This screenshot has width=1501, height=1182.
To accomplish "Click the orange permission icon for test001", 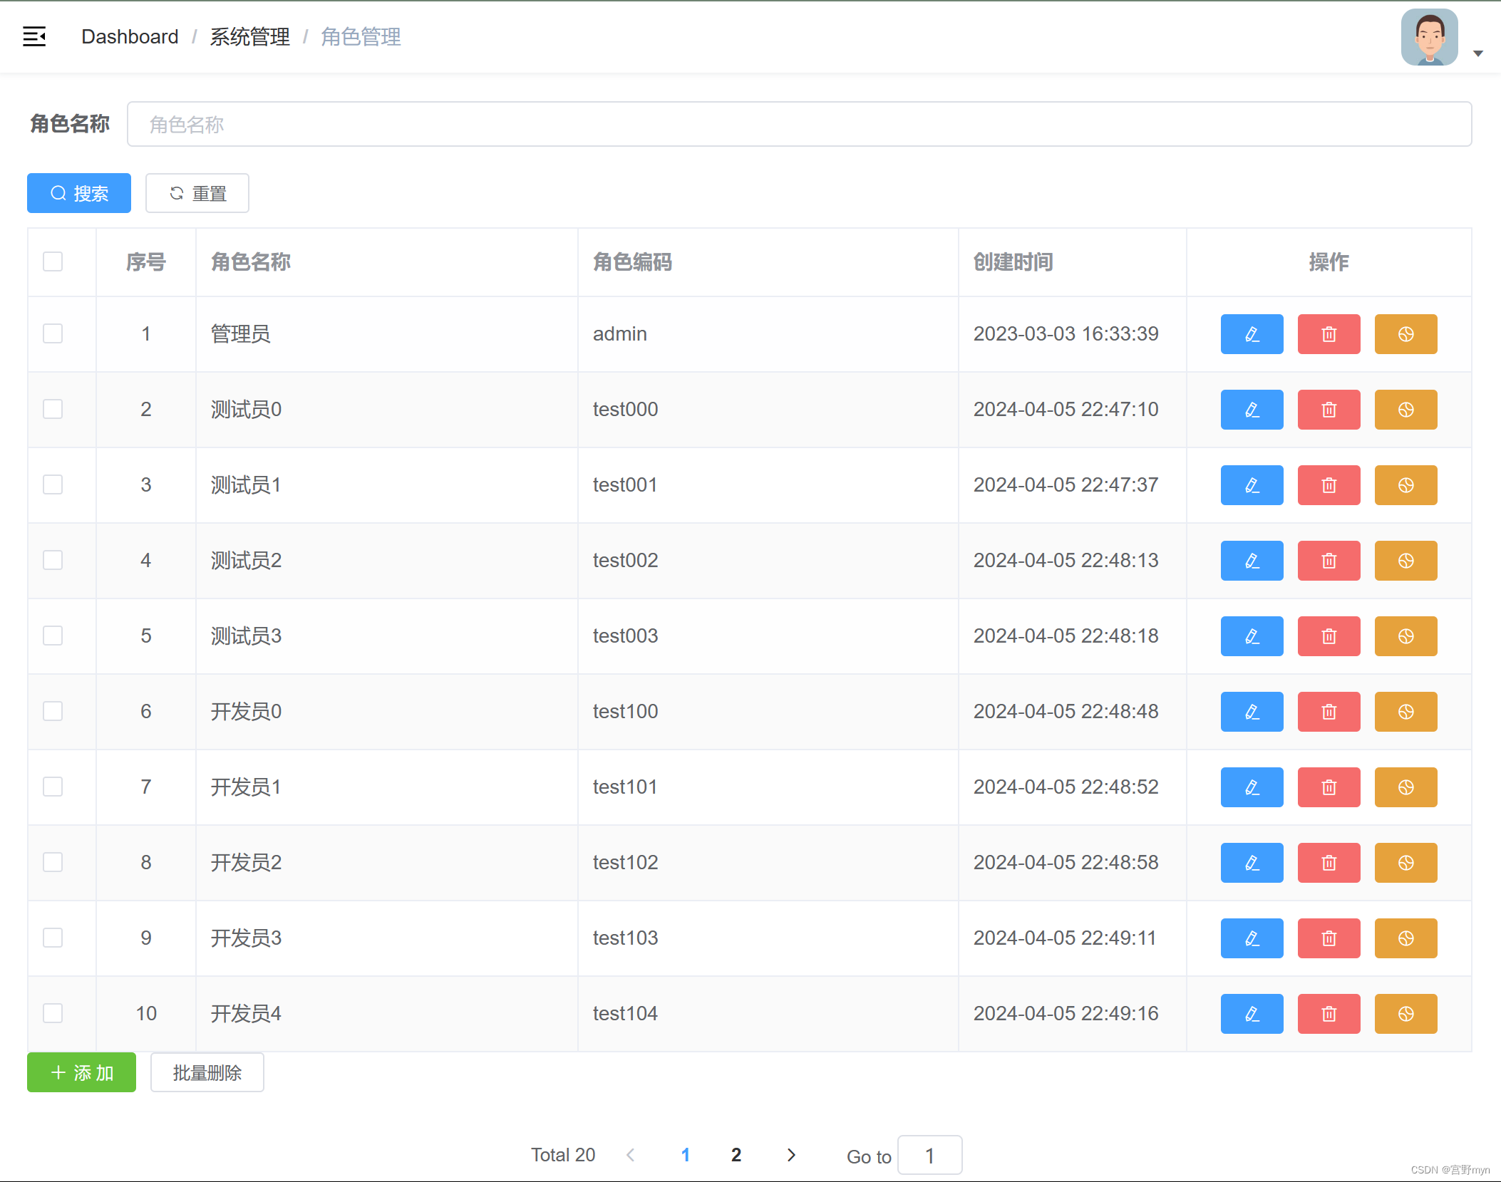I will click(1405, 485).
